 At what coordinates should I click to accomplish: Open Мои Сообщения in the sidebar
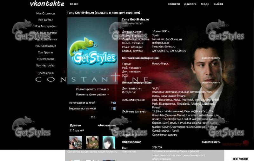pos(45,46)
